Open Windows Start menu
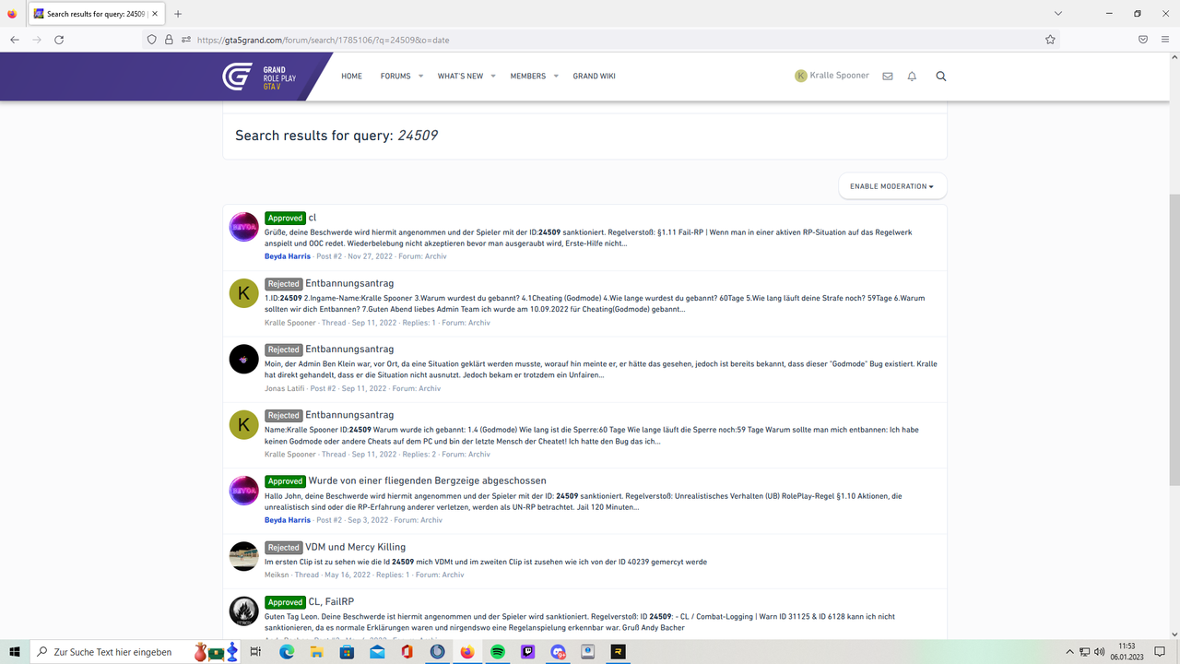The image size is (1180, 664). pos(15,652)
